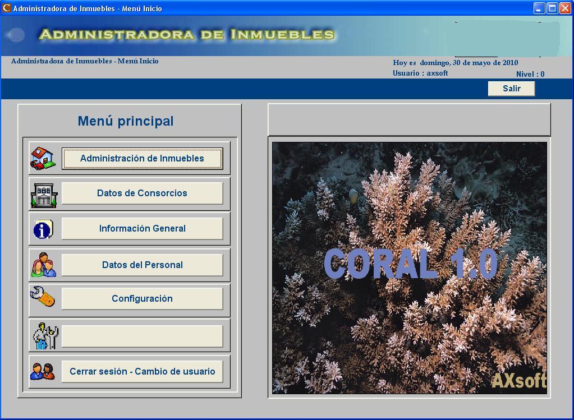The width and height of the screenshot is (574, 420).
Task: Minimize the Administradora de Inmuebles window
Action: tap(539, 8)
